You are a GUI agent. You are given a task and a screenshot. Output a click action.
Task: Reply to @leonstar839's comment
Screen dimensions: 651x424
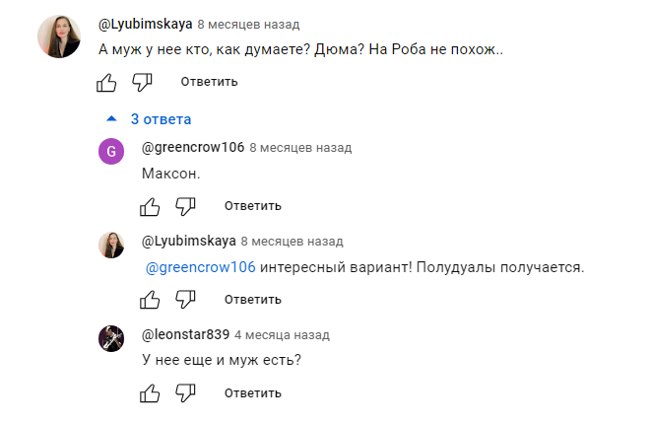(x=252, y=393)
